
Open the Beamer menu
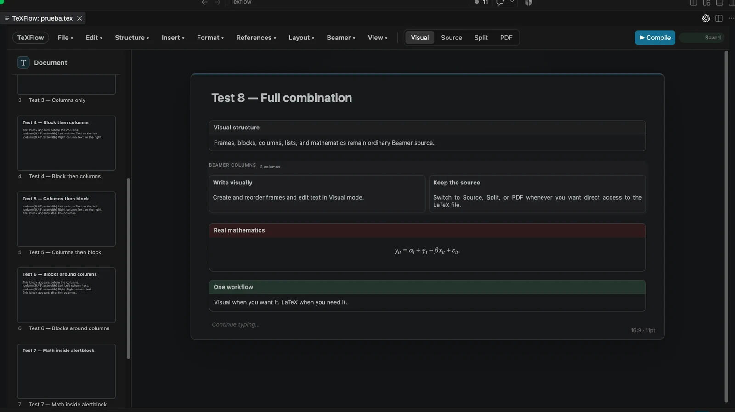[x=341, y=38]
